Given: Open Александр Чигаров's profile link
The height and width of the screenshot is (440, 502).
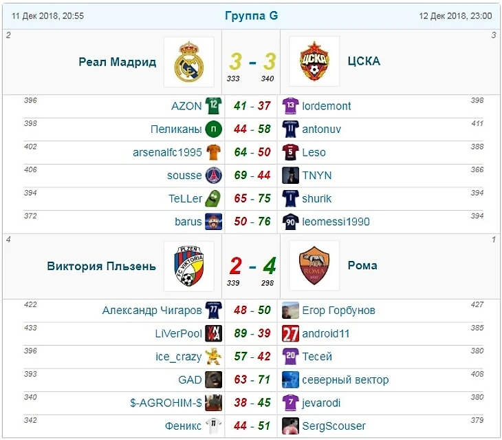Looking at the screenshot, I should pos(152,311).
